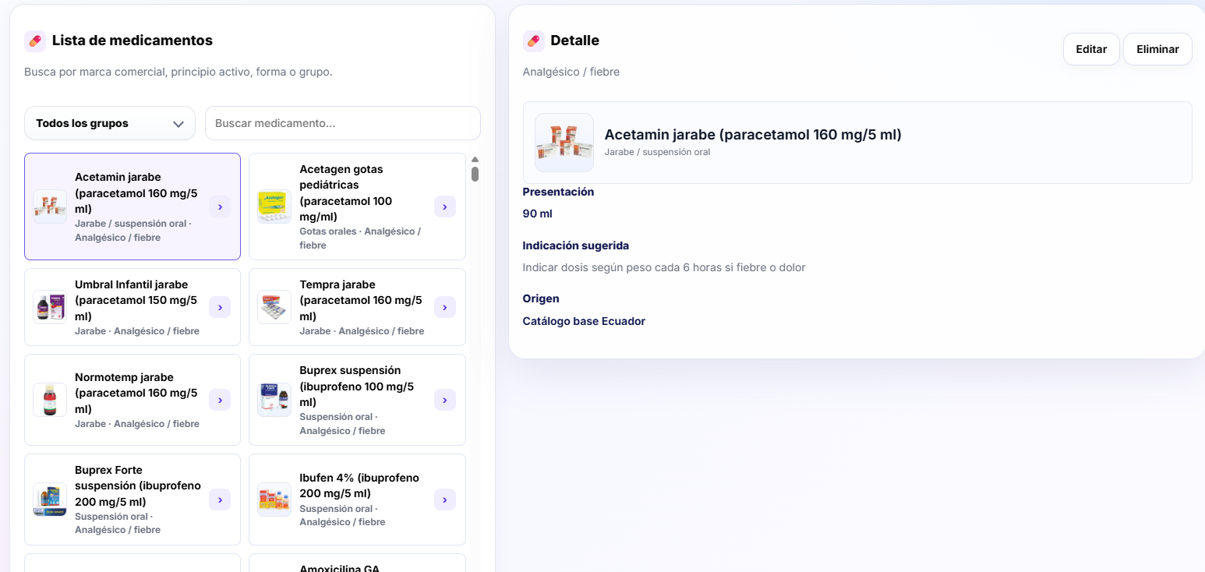This screenshot has width=1205, height=572.
Task: Click Tempra jarabe chevron arrow icon
Action: (444, 307)
